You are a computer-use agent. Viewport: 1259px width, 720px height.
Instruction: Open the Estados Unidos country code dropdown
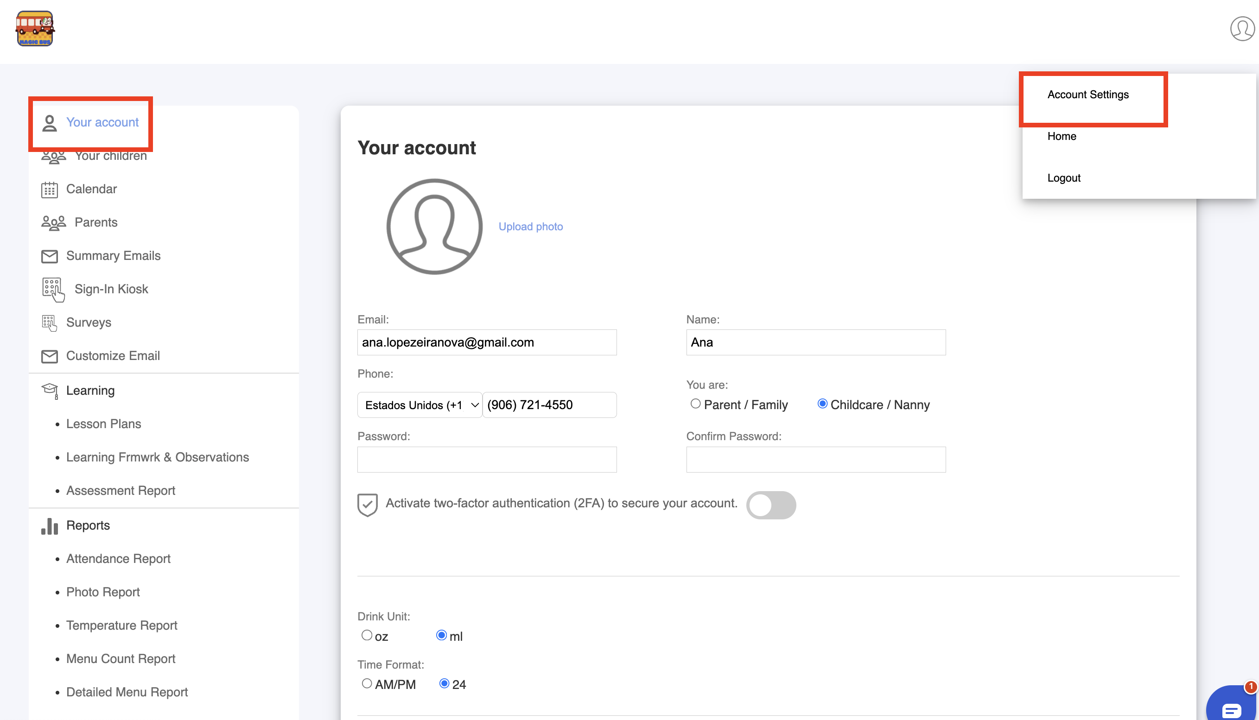click(x=420, y=405)
